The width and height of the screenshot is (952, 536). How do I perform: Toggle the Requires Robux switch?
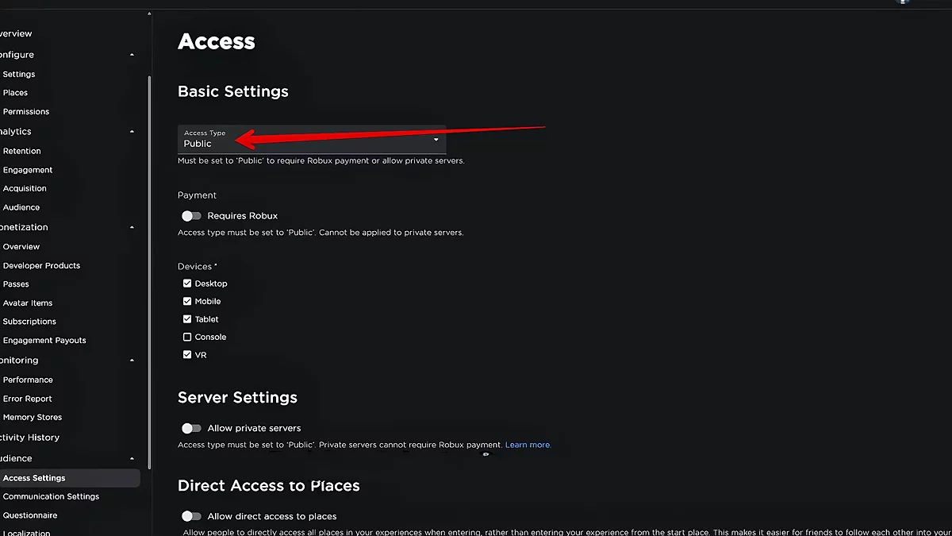(x=191, y=216)
